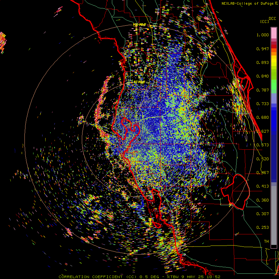Select the 1.000 scale value
This screenshot has width=279, height=279.
point(263,35)
